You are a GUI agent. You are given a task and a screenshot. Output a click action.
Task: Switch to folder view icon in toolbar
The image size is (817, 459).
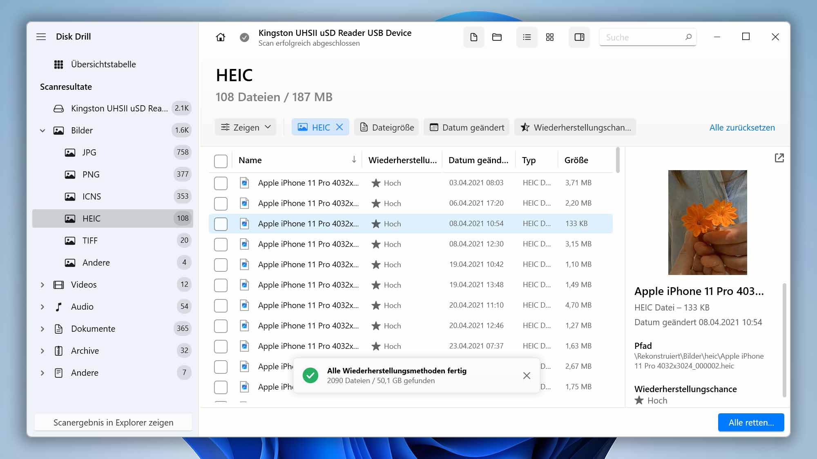pyautogui.click(x=497, y=37)
